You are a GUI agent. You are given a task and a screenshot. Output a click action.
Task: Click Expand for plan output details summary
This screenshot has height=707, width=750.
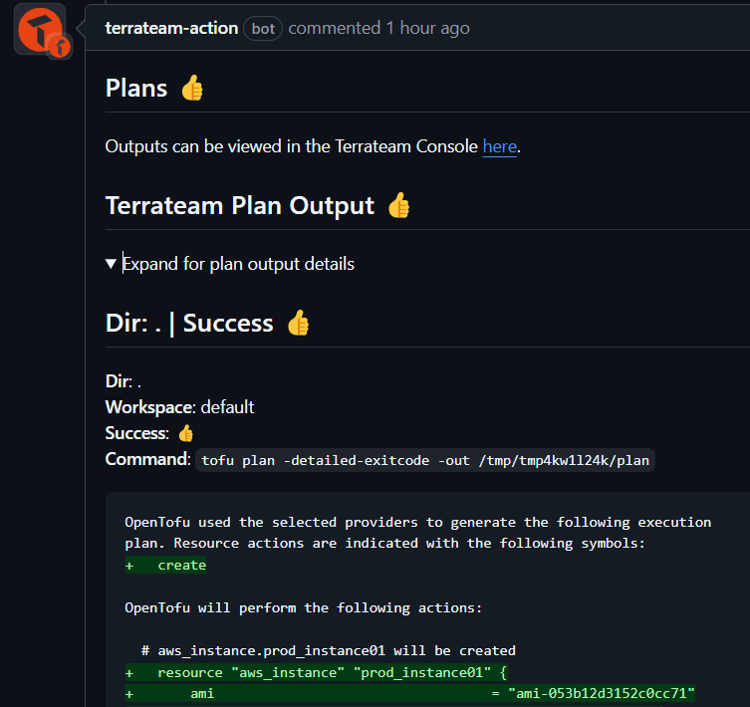pos(238,264)
